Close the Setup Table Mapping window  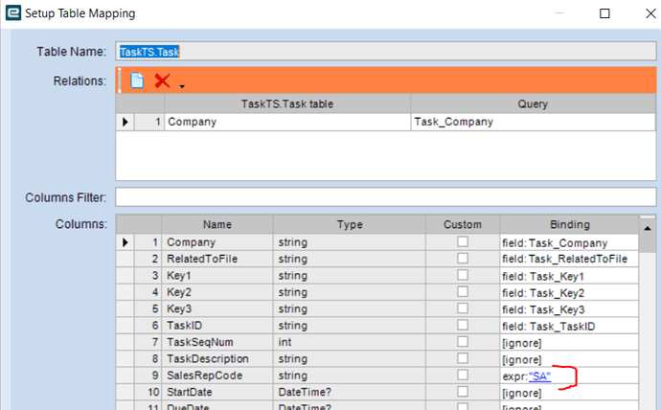click(x=650, y=13)
